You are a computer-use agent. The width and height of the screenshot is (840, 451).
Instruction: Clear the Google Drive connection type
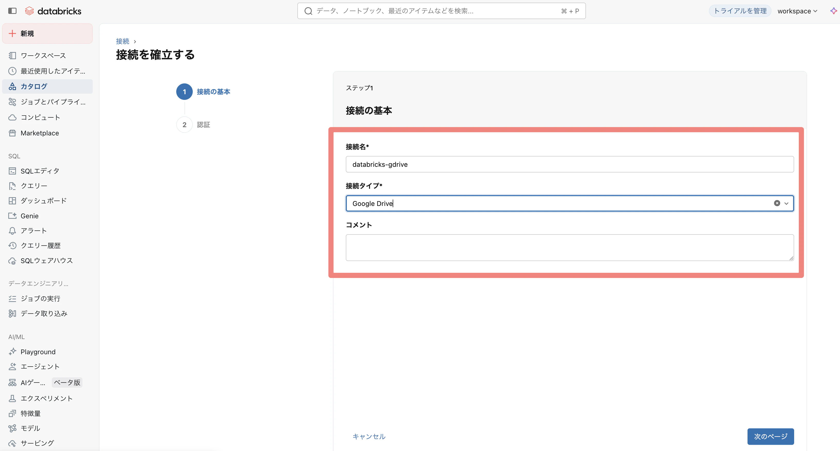pyautogui.click(x=777, y=203)
